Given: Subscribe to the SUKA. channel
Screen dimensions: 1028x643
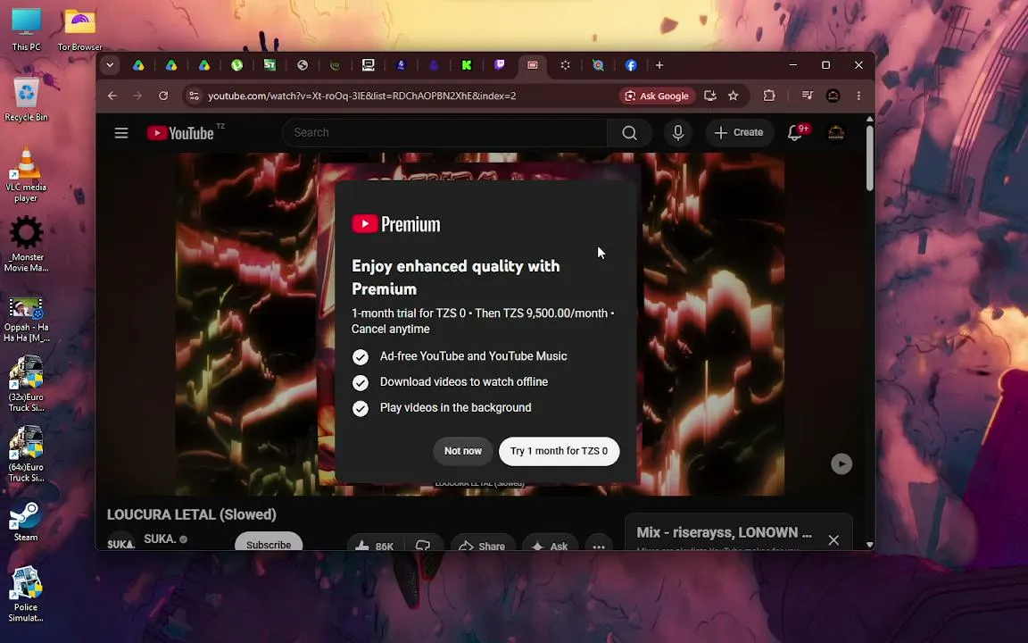Looking at the screenshot, I should [x=269, y=542].
